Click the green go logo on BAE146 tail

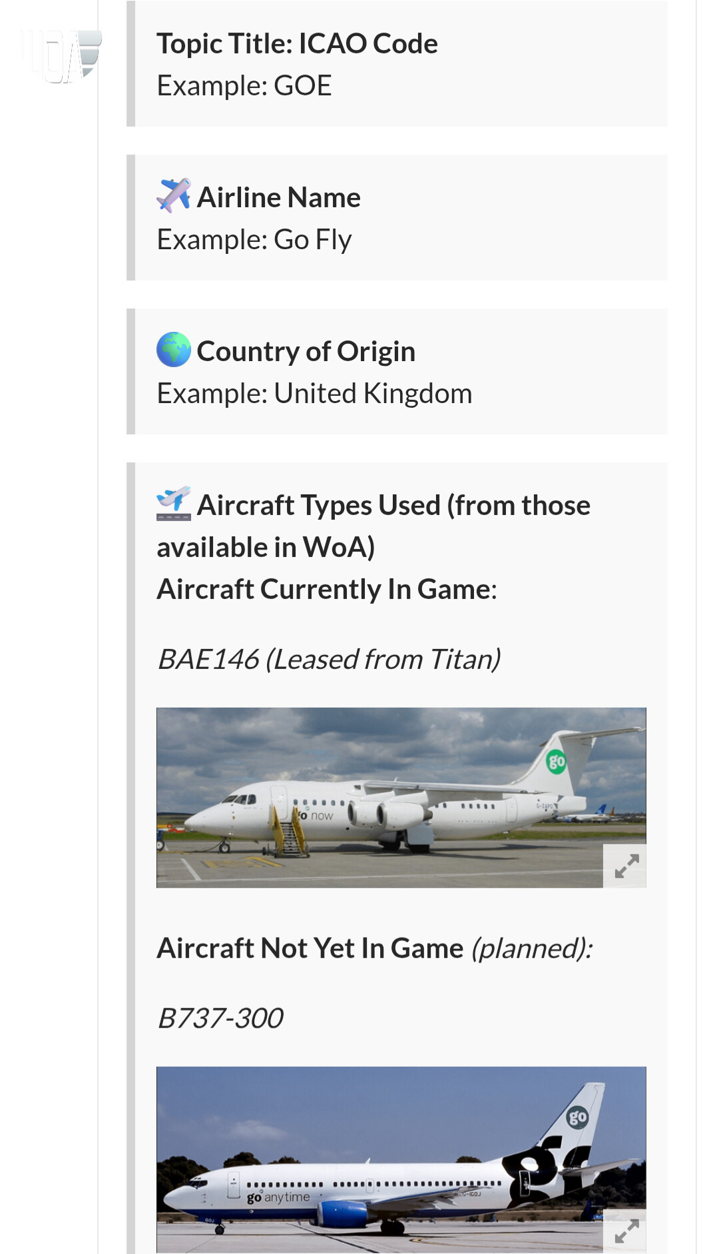point(556,761)
